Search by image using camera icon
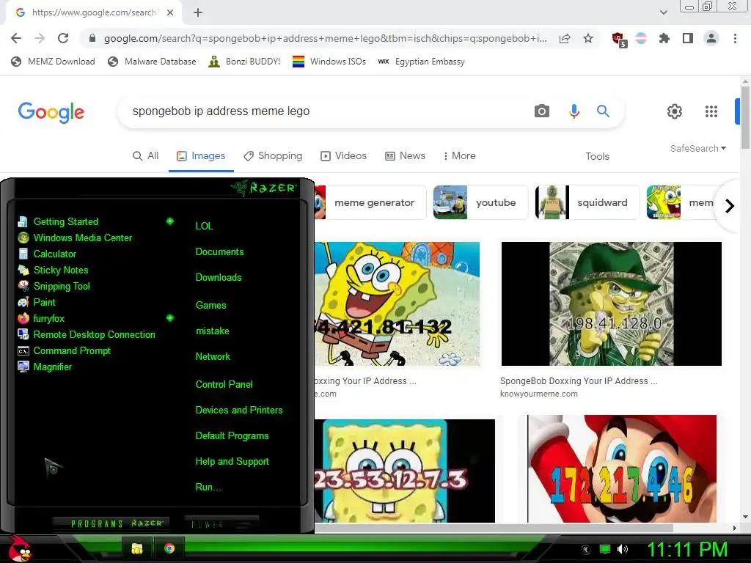The height and width of the screenshot is (563, 751). [542, 111]
